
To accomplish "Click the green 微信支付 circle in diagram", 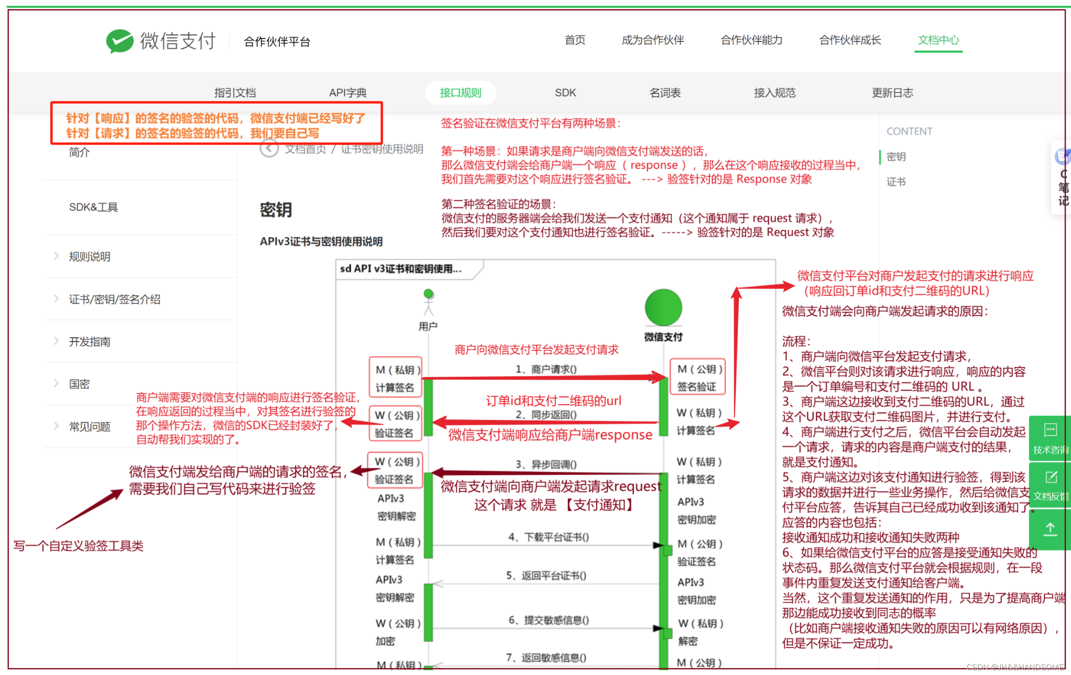I will 663,307.
